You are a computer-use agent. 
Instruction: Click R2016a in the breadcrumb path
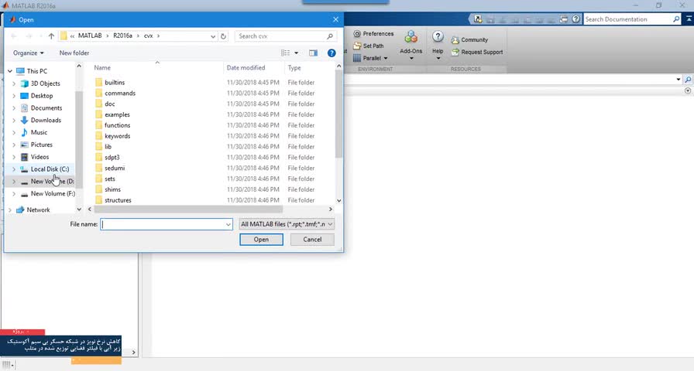click(122, 36)
